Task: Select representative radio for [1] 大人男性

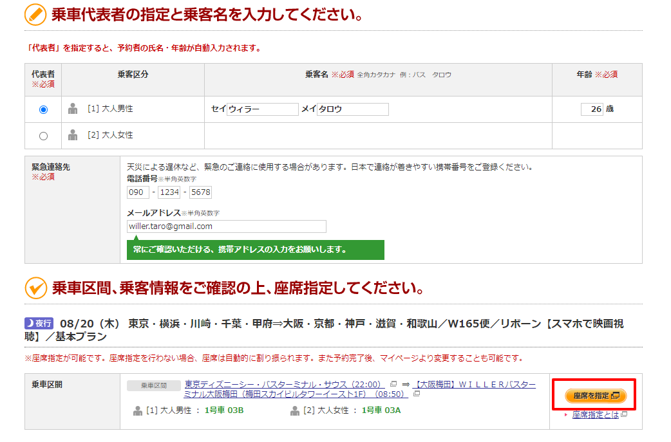Action: 43,110
